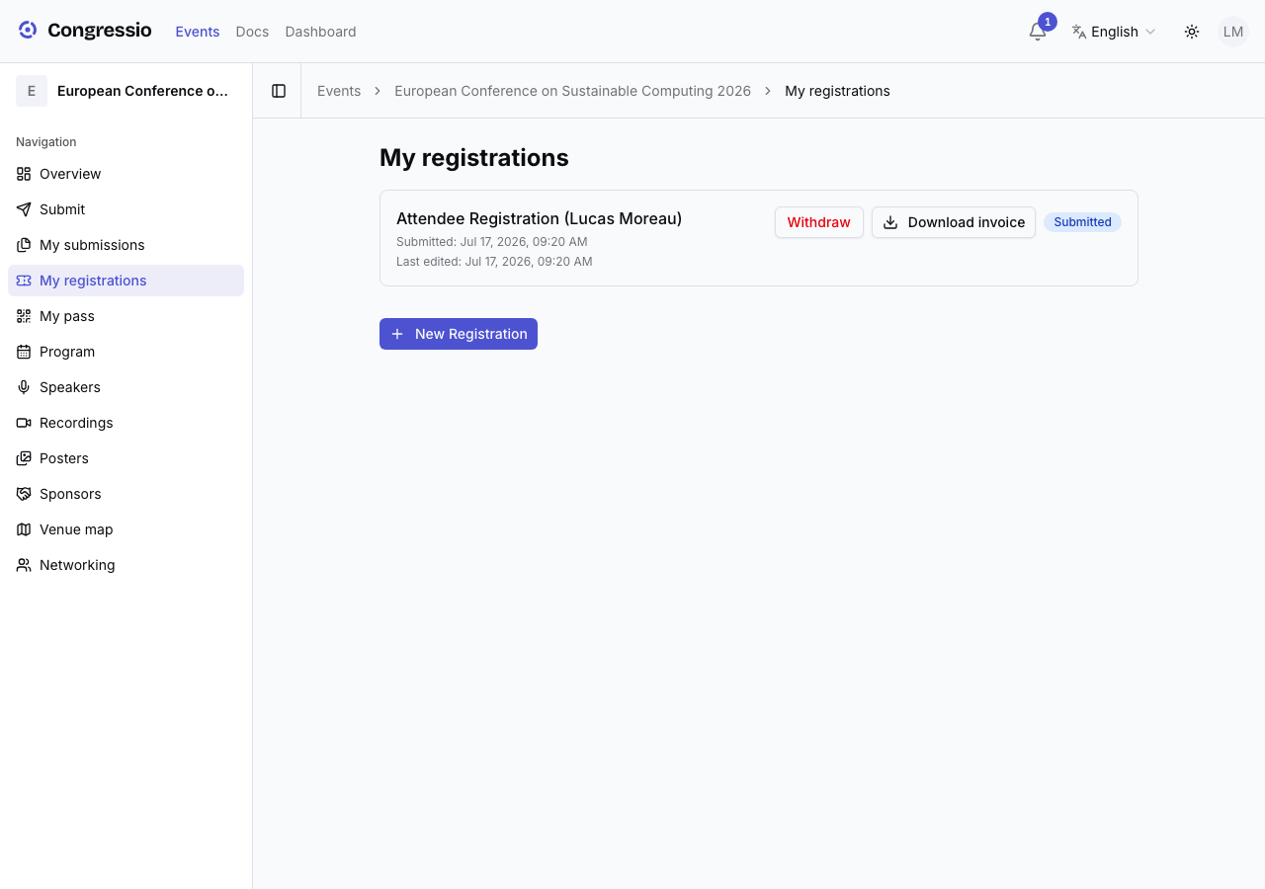This screenshot has width=1265, height=889.
Task: Click the Congressio brand name
Action: [100, 31]
